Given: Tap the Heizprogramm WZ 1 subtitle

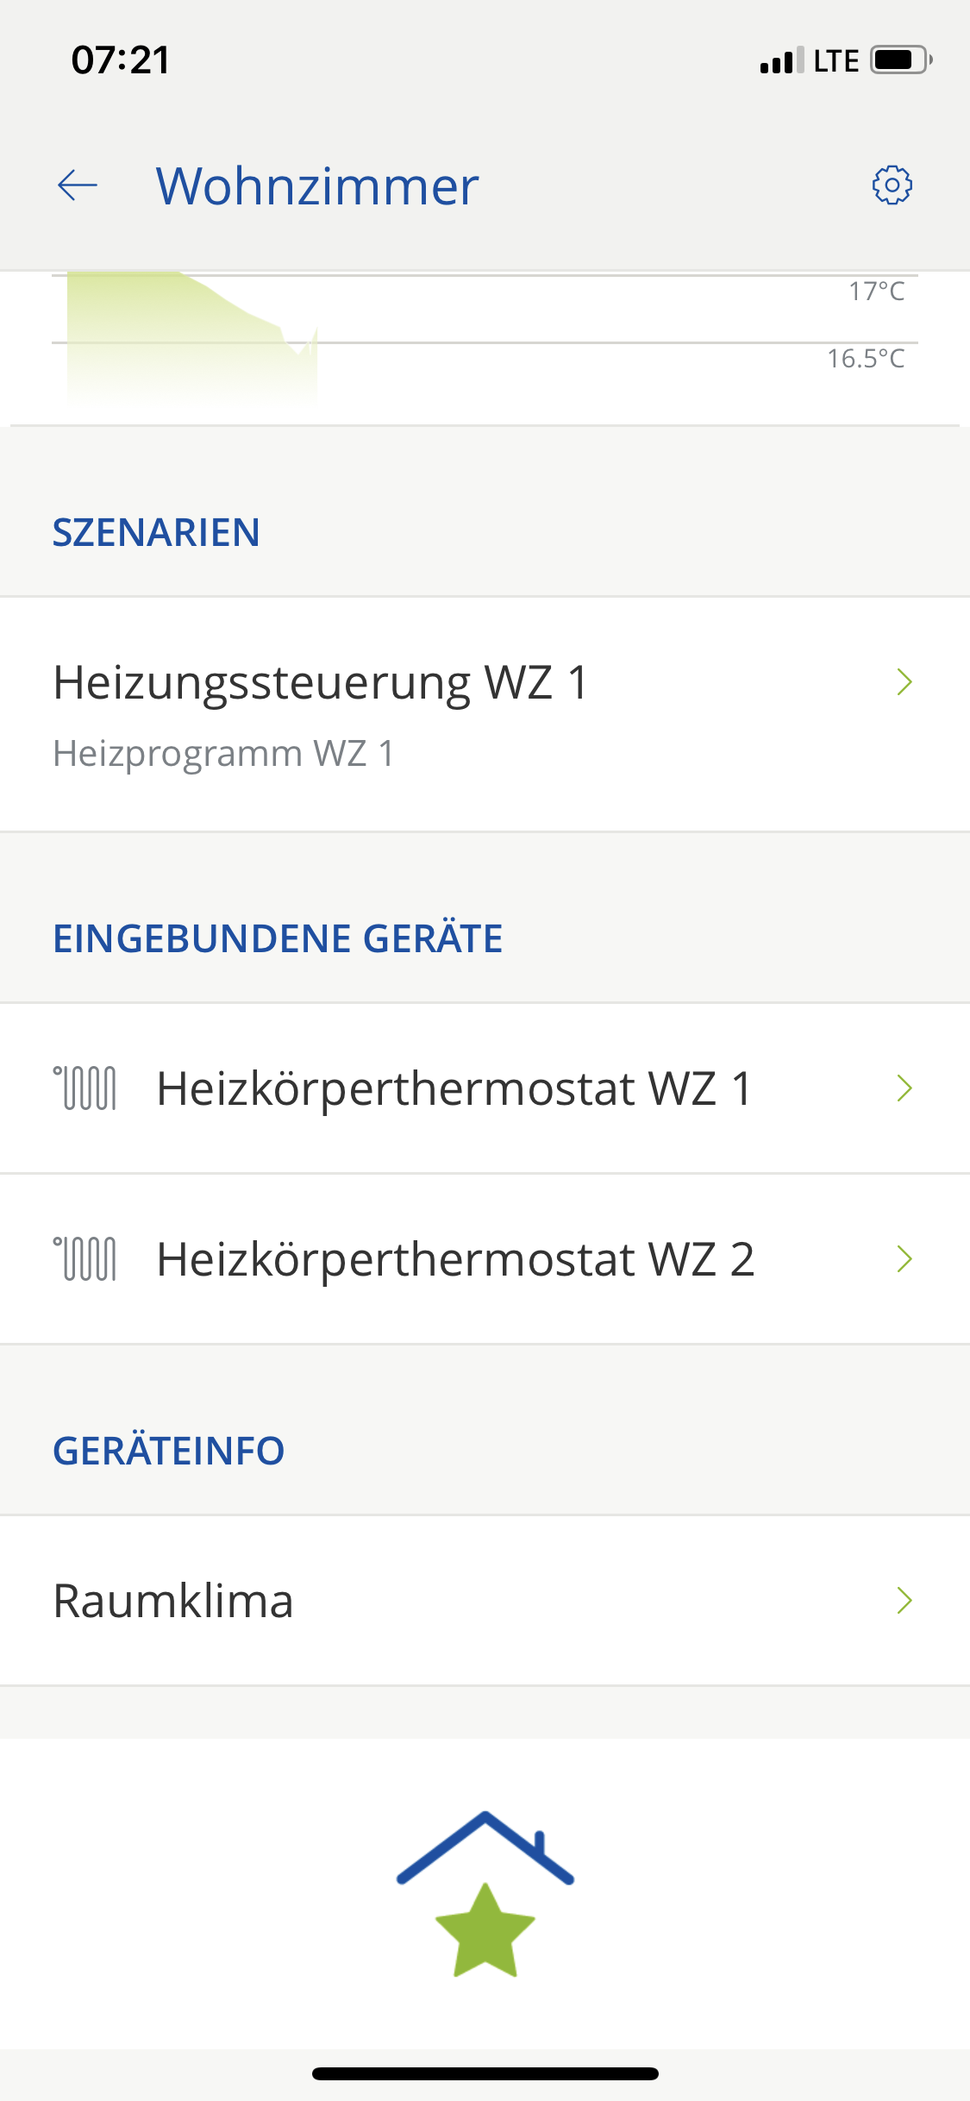Looking at the screenshot, I should (x=223, y=754).
